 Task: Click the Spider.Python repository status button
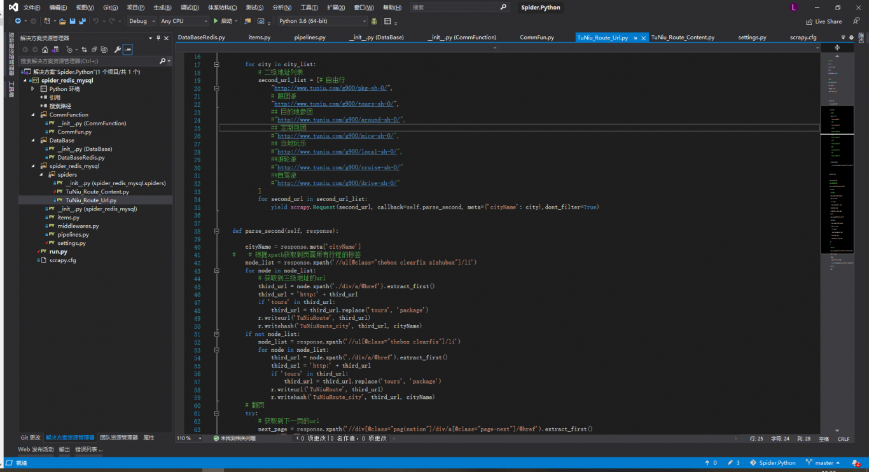[x=772, y=463]
